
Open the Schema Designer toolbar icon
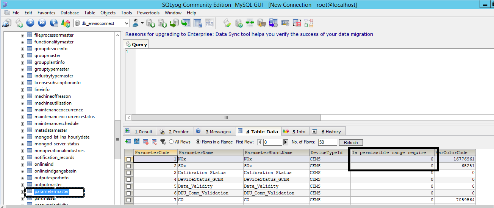tap(209, 23)
